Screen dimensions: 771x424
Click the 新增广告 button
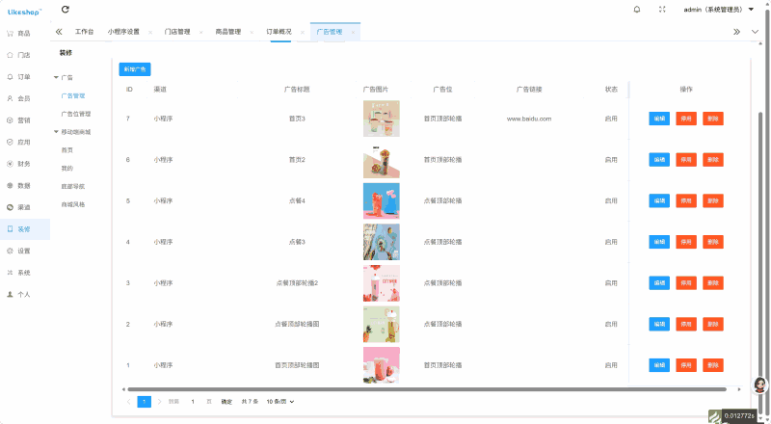[135, 69]
